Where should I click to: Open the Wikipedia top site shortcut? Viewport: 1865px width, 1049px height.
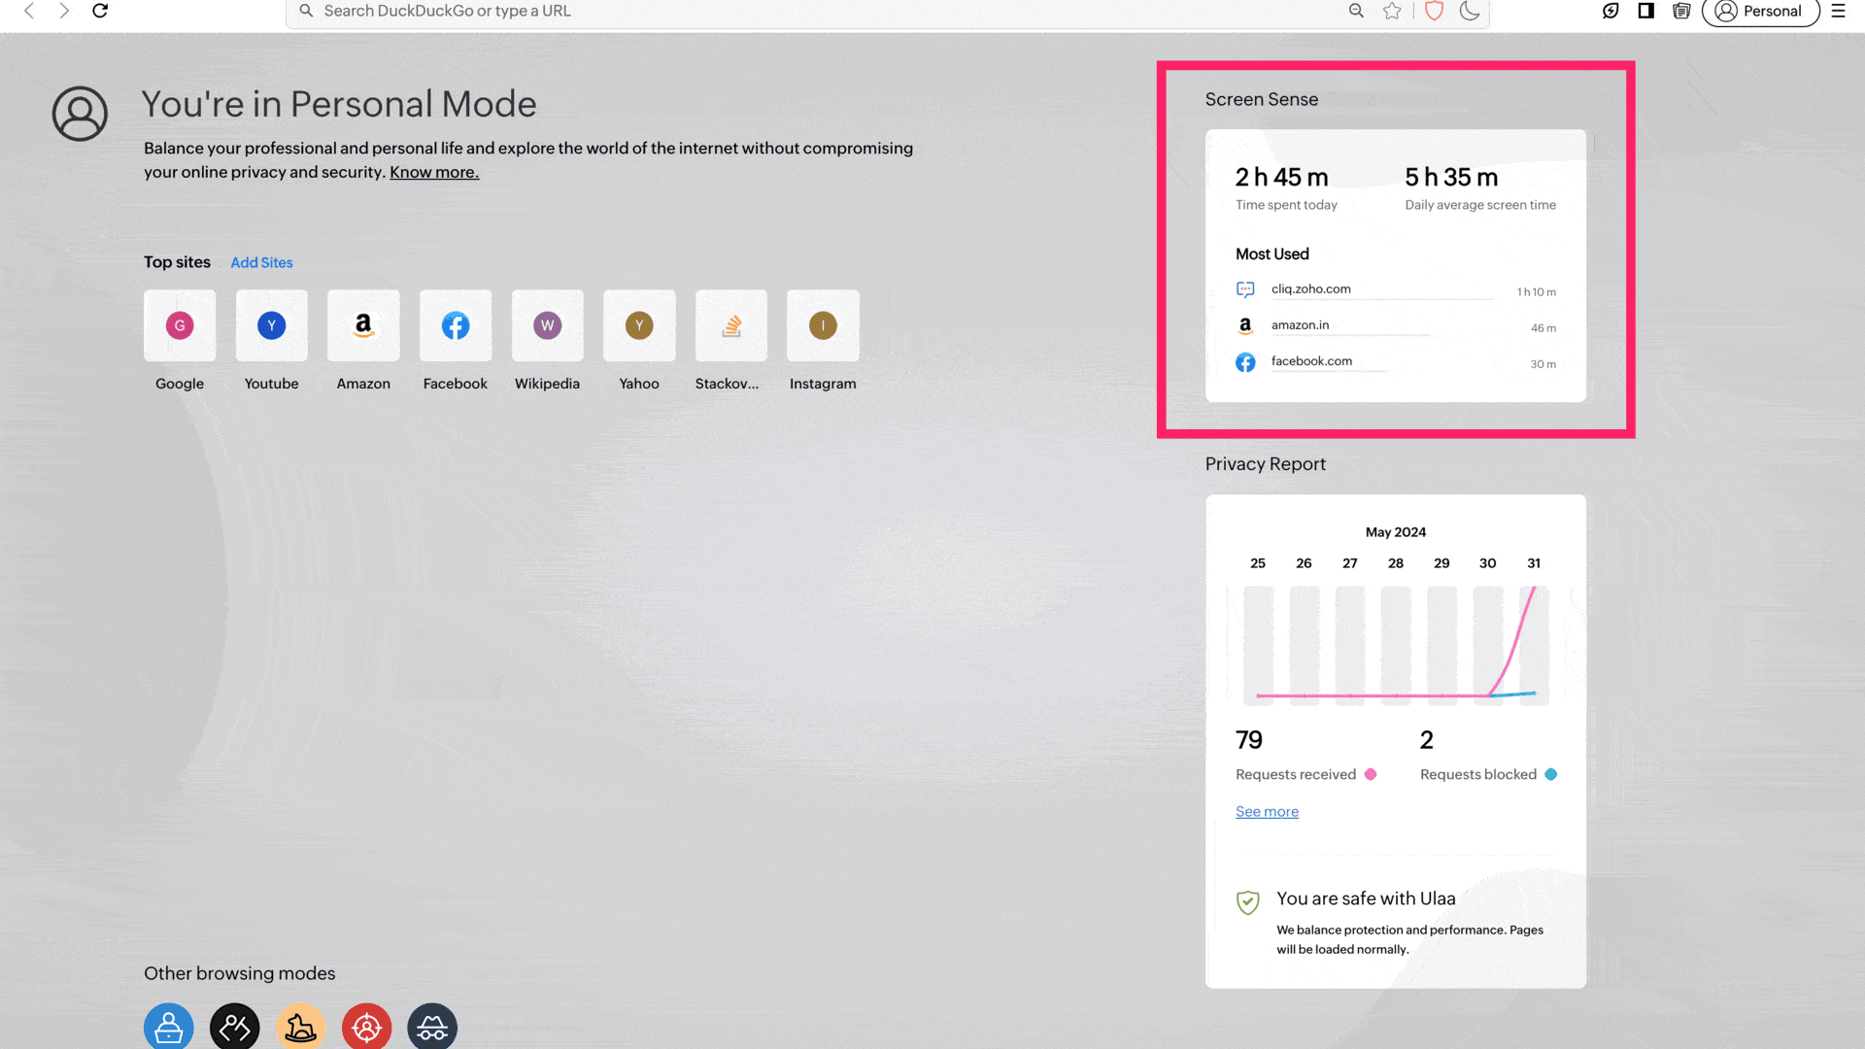click(547, 325)
